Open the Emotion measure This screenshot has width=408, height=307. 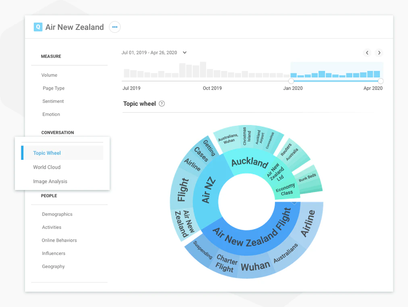click(51, 114)
